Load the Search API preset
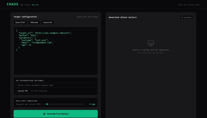The width and height of the screenshot is (207, 118). point(48,22)
